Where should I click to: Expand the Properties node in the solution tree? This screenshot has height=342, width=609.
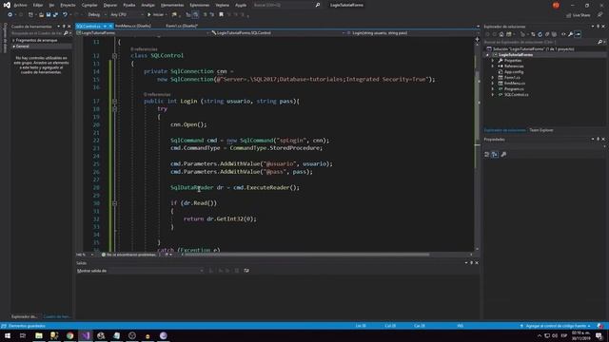click(493, 61)
